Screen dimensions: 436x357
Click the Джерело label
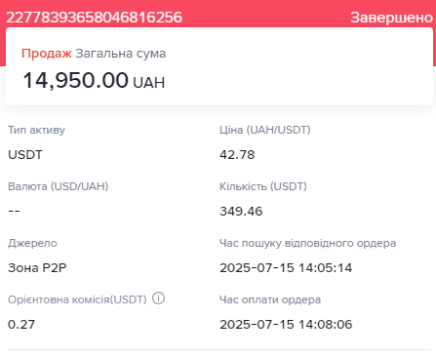point(32,243)
